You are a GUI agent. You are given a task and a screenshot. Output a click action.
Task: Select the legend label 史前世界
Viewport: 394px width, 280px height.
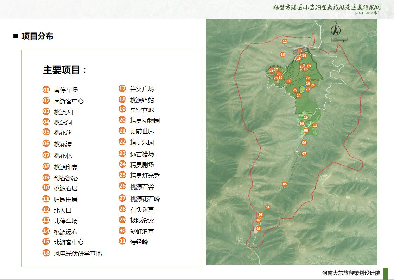coord(142,131)
